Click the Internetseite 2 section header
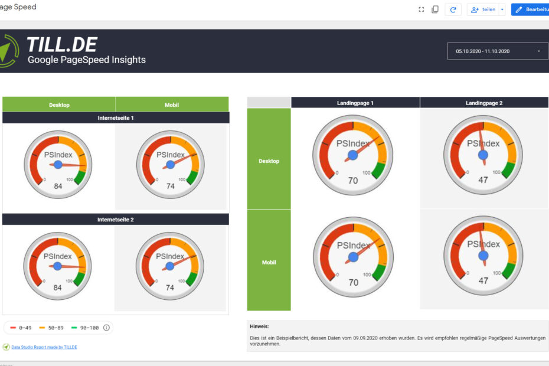 tap(116, 220)
